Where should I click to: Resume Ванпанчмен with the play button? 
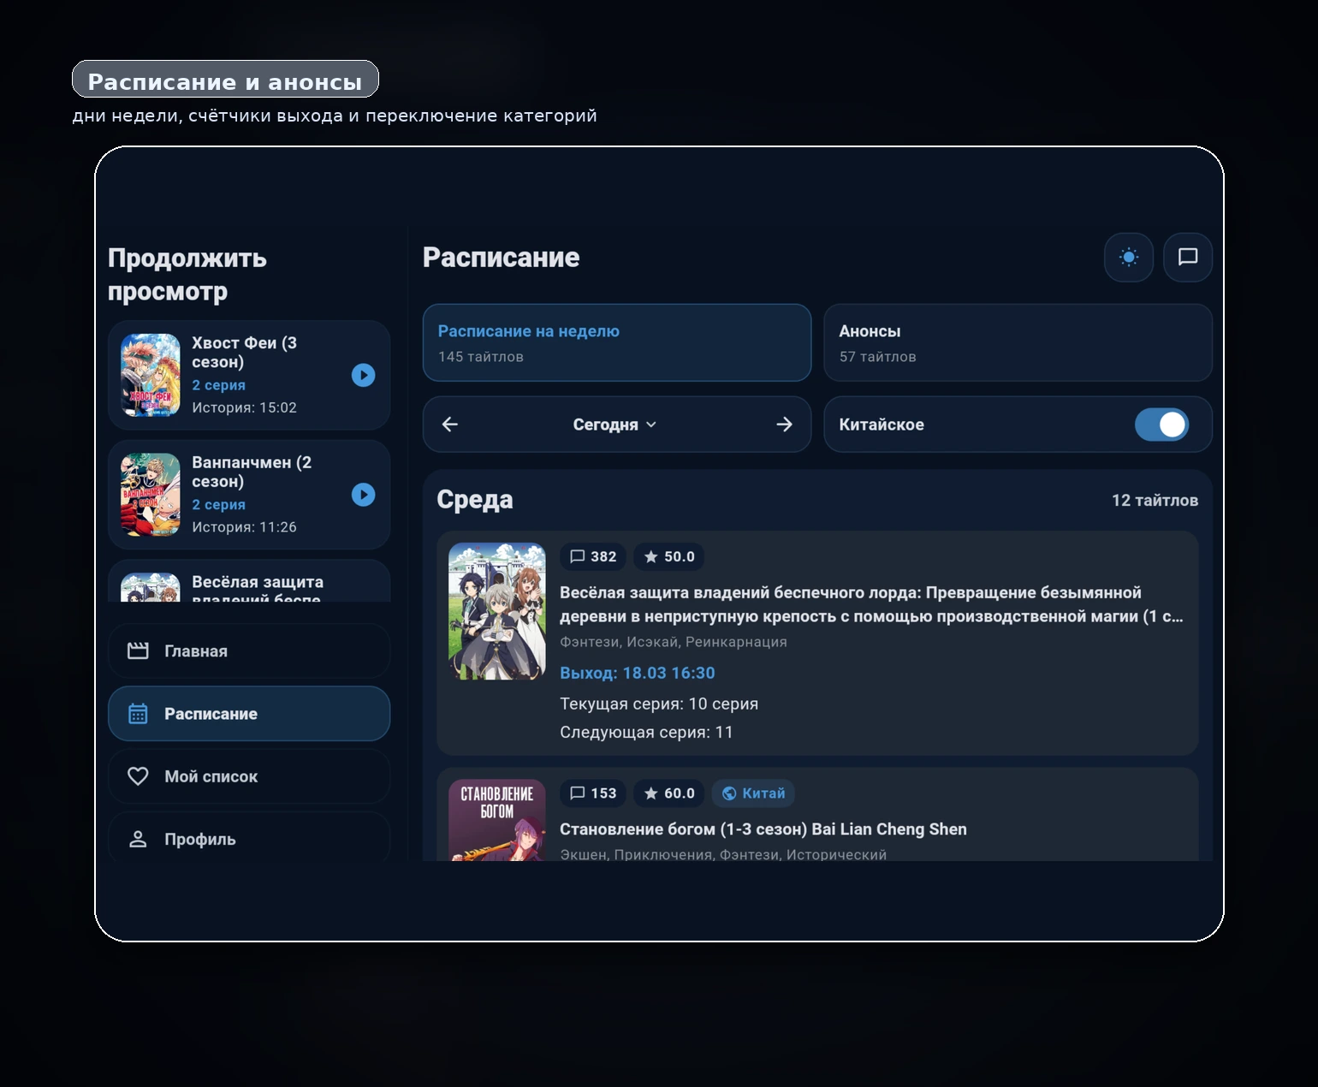point(363,495)
